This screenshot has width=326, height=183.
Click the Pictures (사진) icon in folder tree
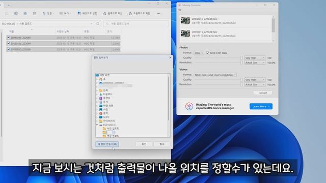pyautogui.click(x=101, y=109)
